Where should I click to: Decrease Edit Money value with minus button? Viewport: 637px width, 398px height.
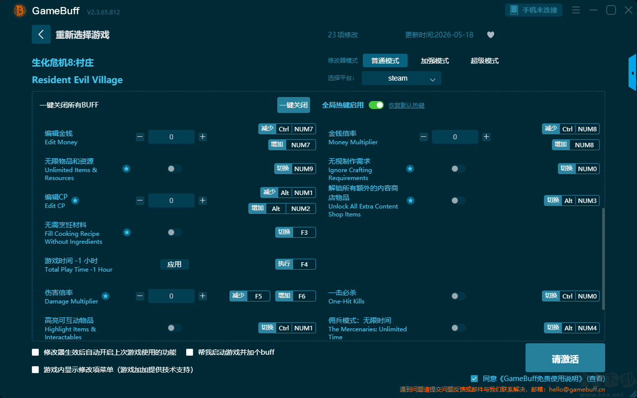(x=140, y=137)
